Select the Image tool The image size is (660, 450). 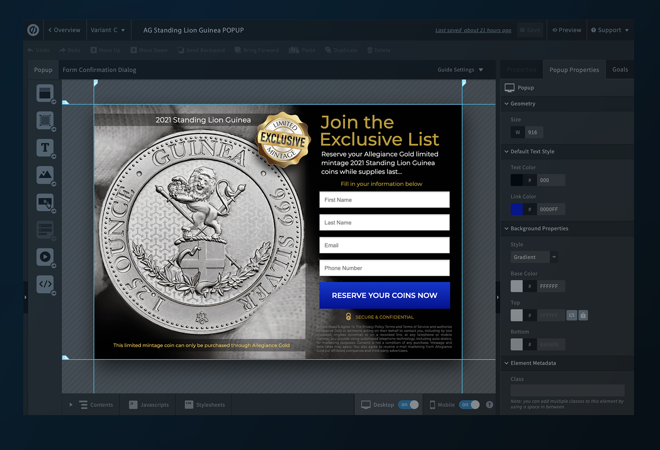[45, 175]
